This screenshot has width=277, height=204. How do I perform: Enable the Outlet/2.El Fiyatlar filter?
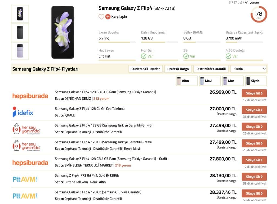pos(146,69)
